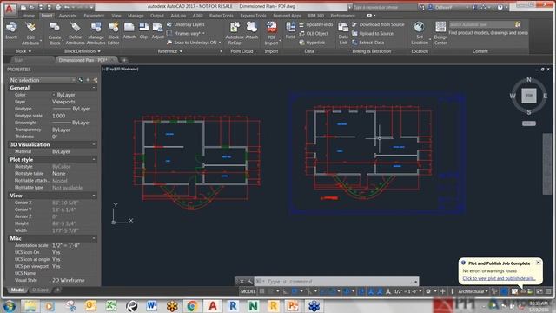Toggle annotation visibility in status bar
556x313 pixels.
tap(371, 291)
